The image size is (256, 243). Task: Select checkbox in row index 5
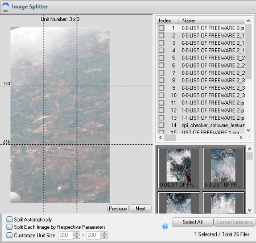coord(162,58)
